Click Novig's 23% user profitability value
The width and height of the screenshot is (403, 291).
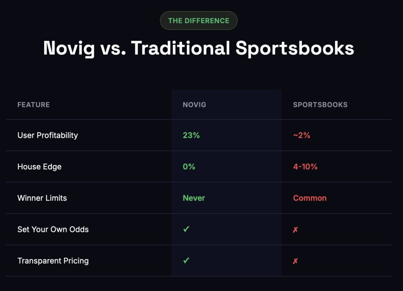pos(191,135)
